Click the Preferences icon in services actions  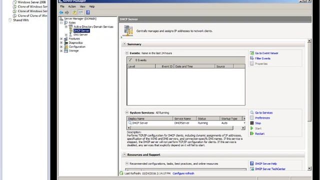click(x=252, y=118)
